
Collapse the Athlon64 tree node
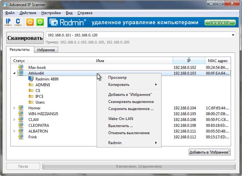point(14,73)
